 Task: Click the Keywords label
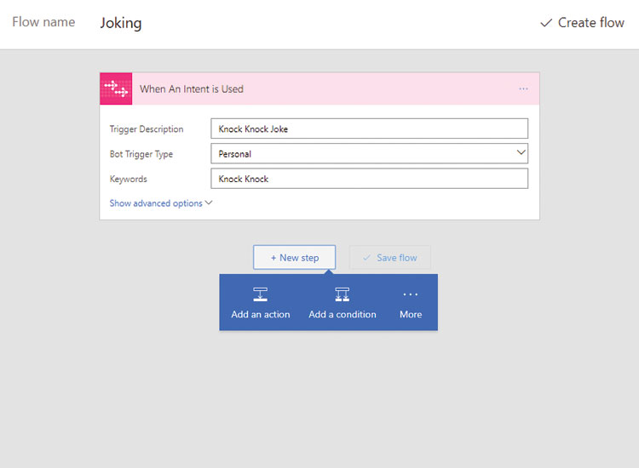[128, 179]
